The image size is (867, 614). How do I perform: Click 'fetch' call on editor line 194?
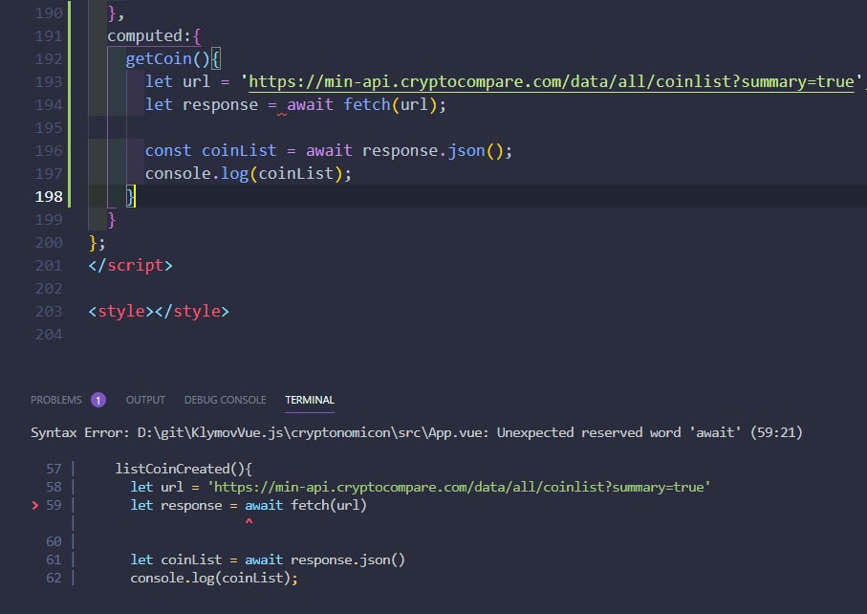367,104
